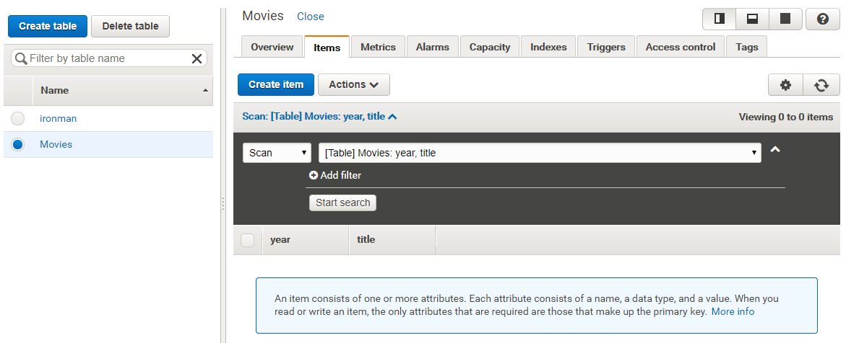Select the Movies table radio button
The image size is (846, 343).
(x=18, y=144)
